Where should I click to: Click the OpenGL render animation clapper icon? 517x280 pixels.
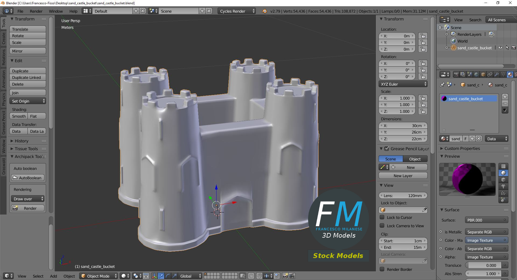click(292, 276)
